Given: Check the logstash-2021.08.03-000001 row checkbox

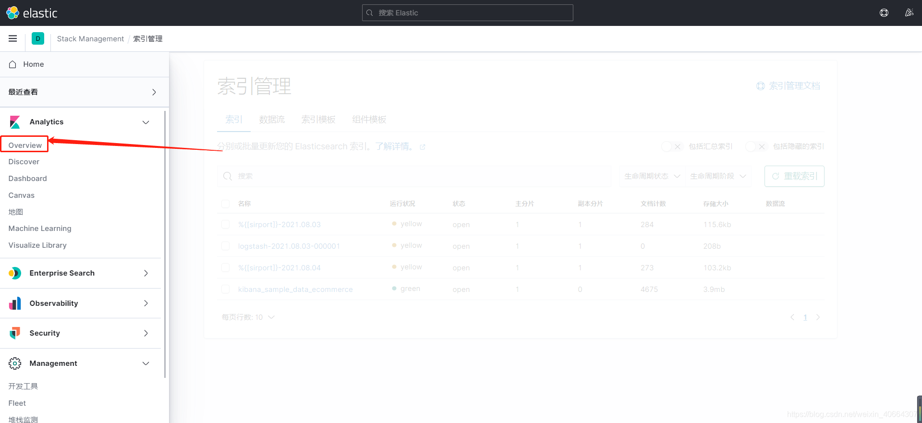Looking at the screenshot, I should tap(225, 246).
